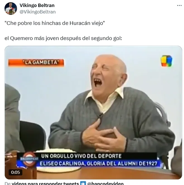Viewport: 184px width, 185px height.
Task: Click the "De" source label below video
Action: 8,183
